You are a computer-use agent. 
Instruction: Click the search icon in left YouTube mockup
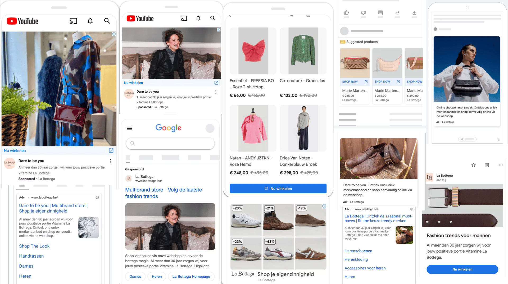[107, 21]
